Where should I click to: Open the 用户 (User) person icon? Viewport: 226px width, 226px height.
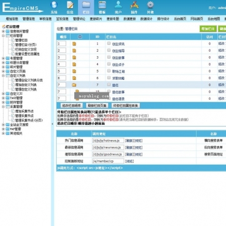pyautogui.click(x=118, y=5)
